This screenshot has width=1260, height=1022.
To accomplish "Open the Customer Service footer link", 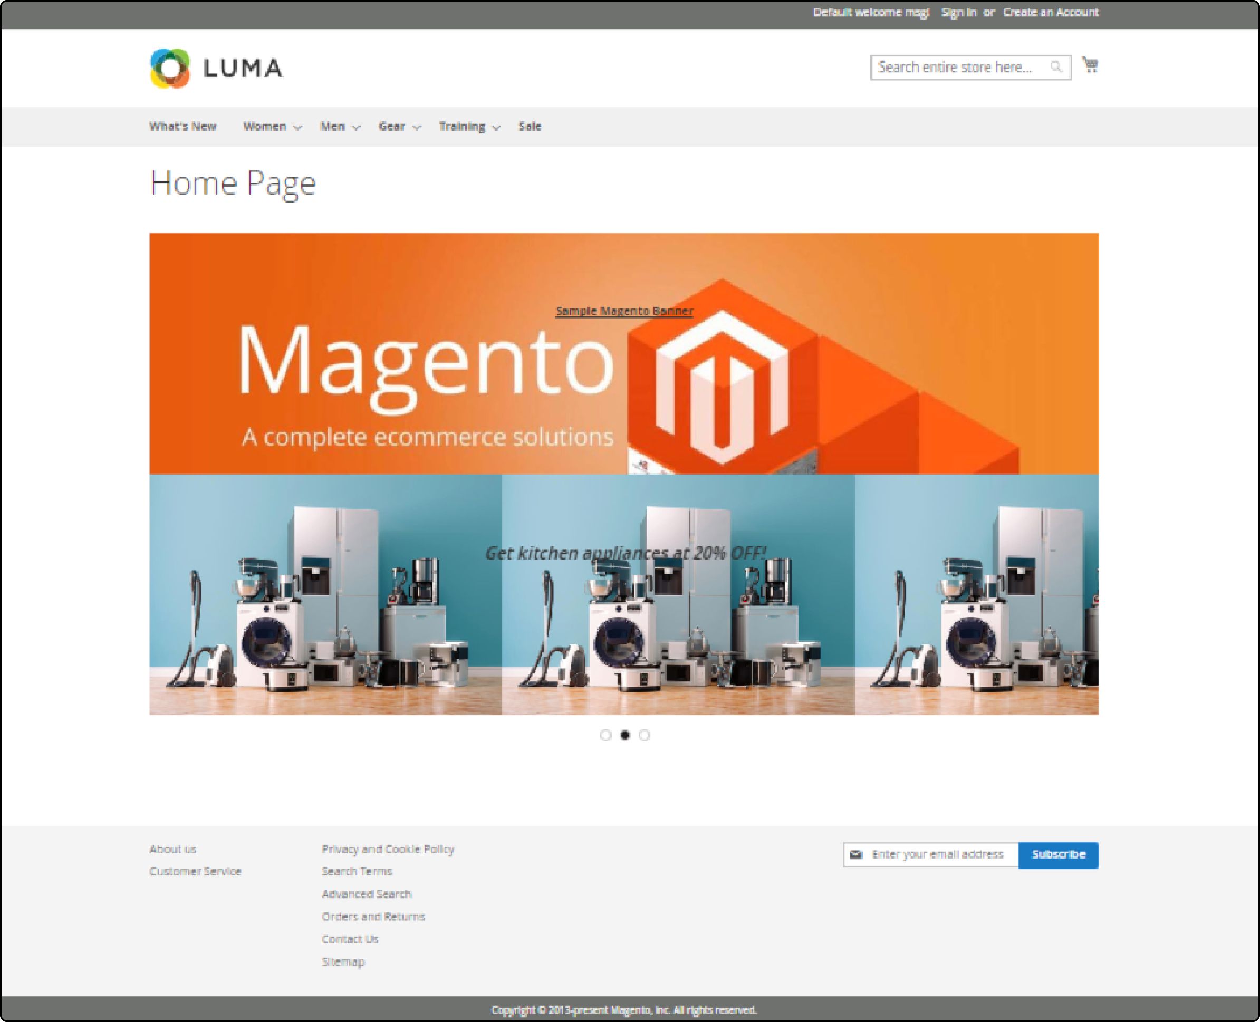I will pos(196,871).
